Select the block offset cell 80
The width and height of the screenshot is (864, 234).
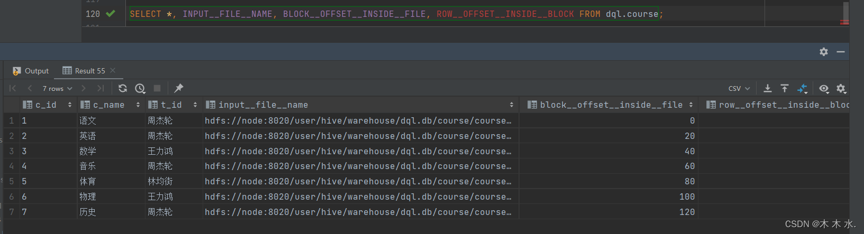[x=608, y=181]
